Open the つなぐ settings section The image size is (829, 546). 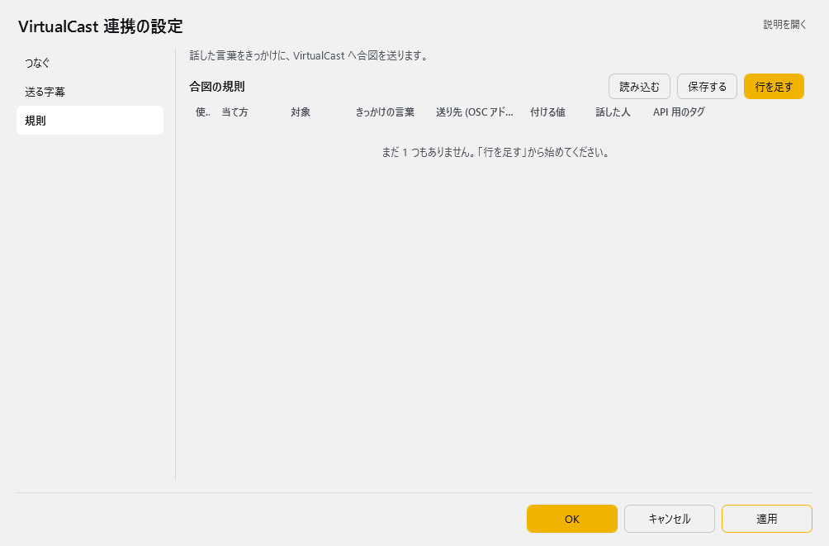pos(90,63)
